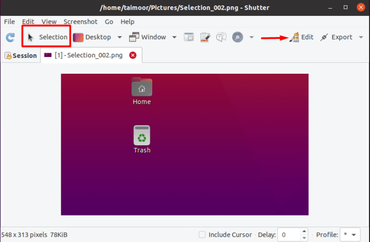
Task: Enable the Include Cursor checkbox
Action: (203, 235)
